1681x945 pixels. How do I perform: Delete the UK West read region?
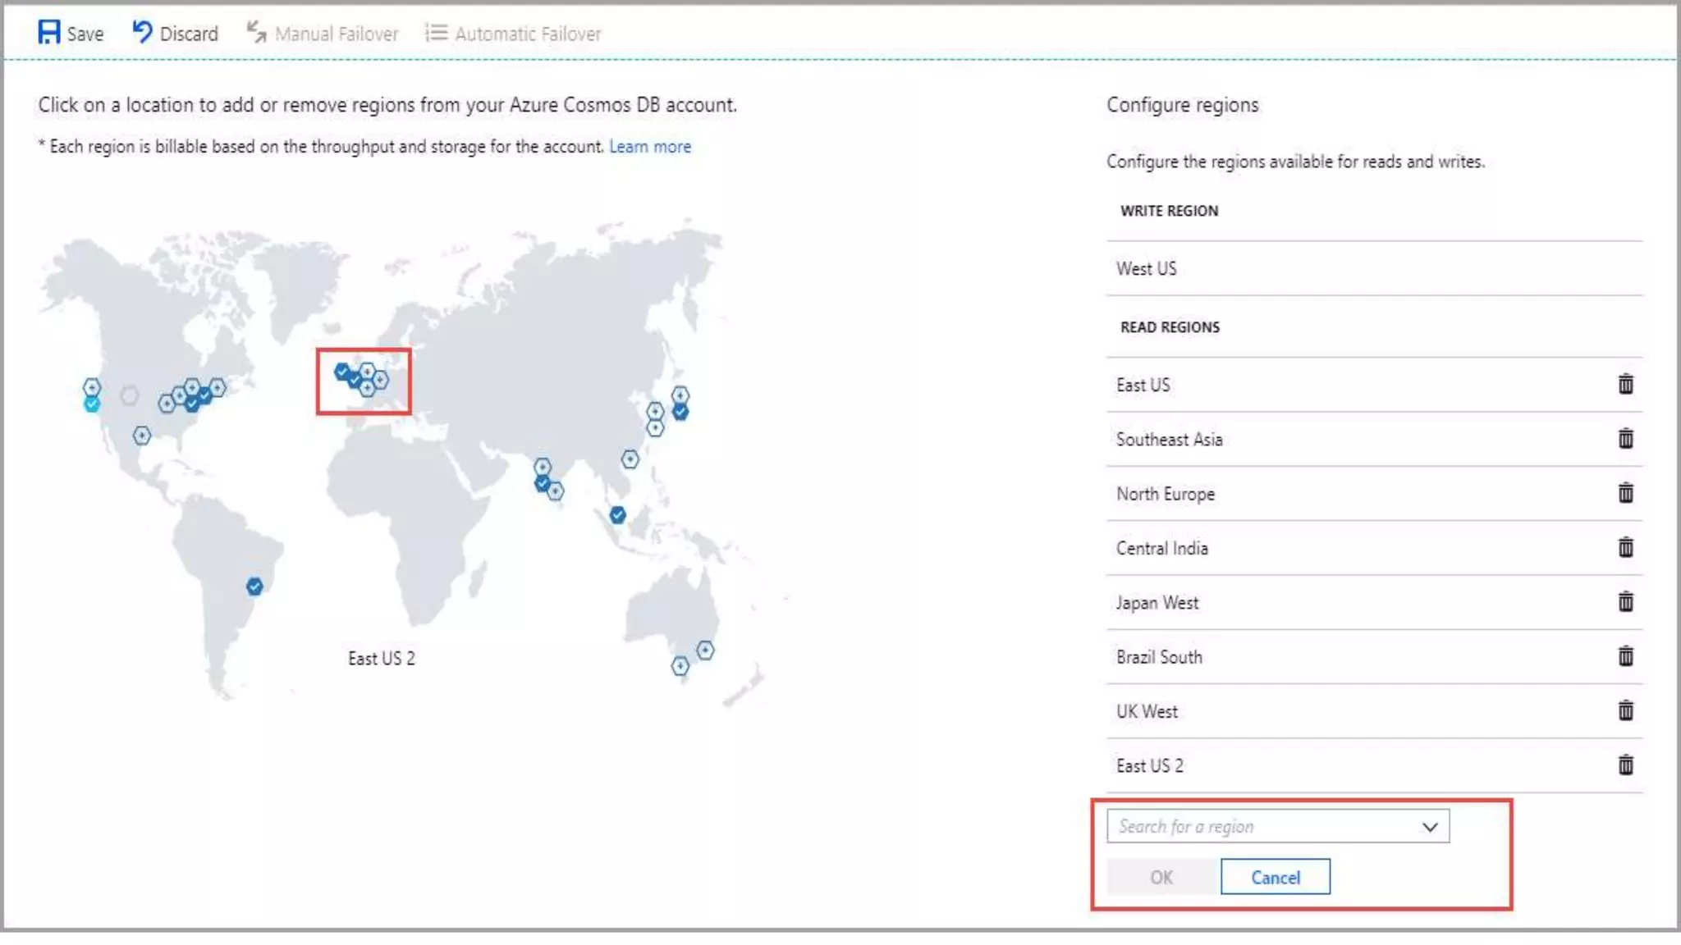(x=1625, y=710)
